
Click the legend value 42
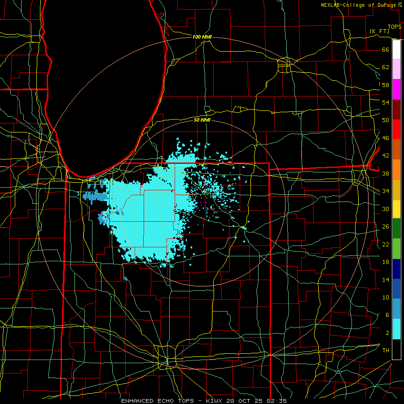[386, 156]
